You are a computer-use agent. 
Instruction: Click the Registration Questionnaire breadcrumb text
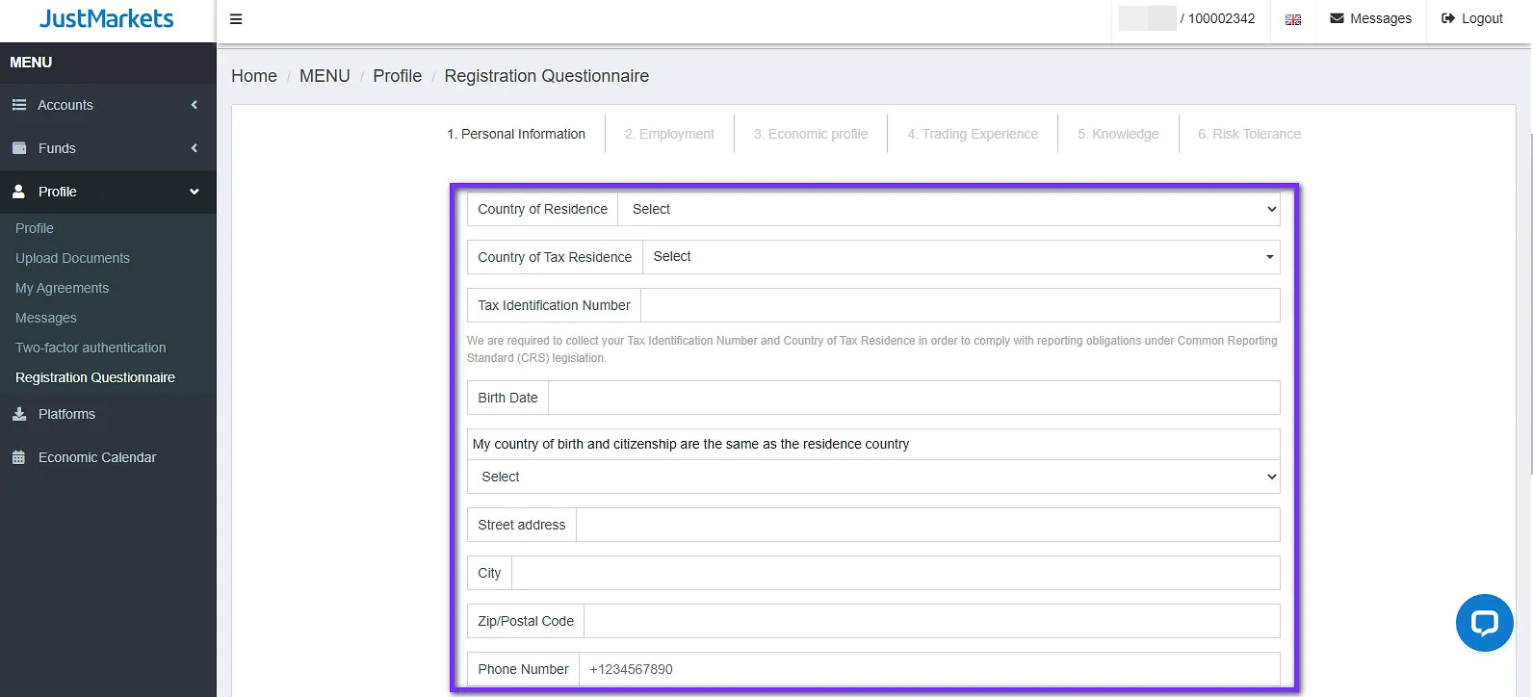point(547,76)
